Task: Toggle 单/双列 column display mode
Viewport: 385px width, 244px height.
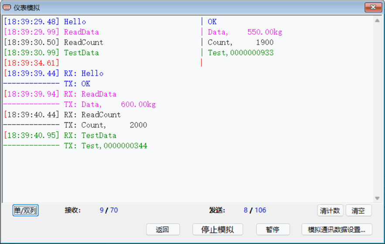Action: (26, 211)
